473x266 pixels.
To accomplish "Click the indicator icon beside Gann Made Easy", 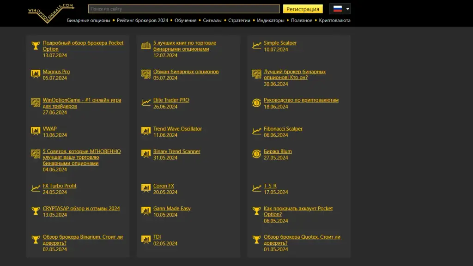I will click(146, 211).
